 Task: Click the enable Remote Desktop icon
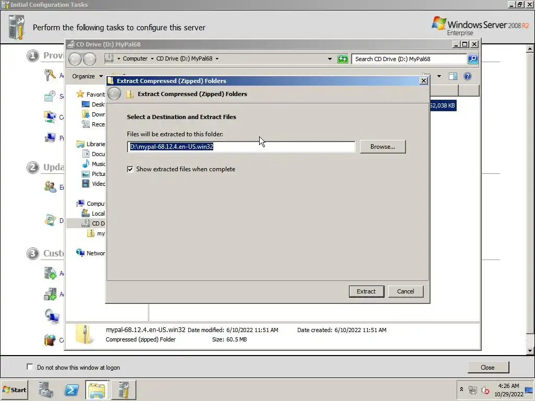(x=52, y=316)
